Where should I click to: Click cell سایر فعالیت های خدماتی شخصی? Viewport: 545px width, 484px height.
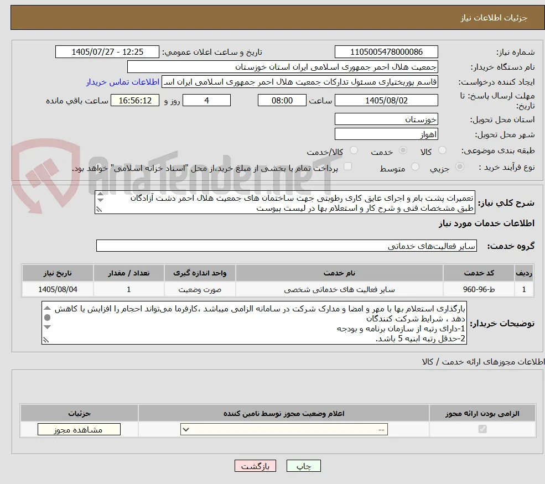tap(339, 289)
